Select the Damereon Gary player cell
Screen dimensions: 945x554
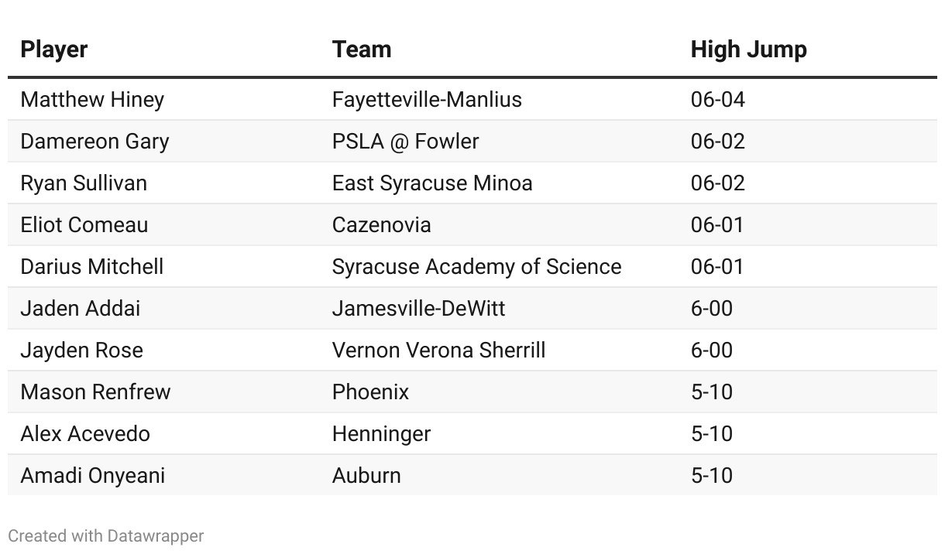point(94,142)
